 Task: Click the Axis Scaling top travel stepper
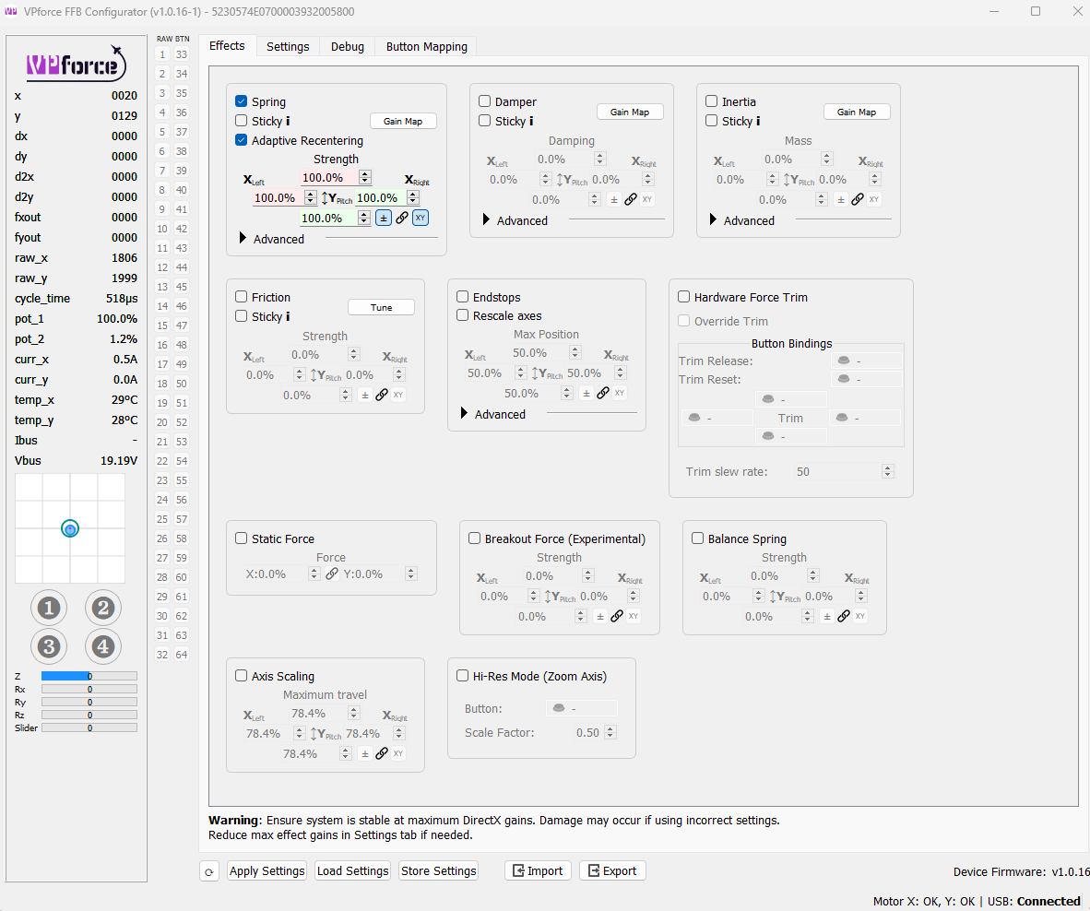click(354, 713)
